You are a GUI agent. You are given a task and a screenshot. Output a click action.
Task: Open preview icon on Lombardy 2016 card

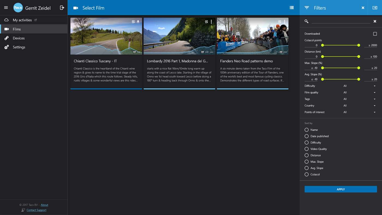click(x=206, y=22)
